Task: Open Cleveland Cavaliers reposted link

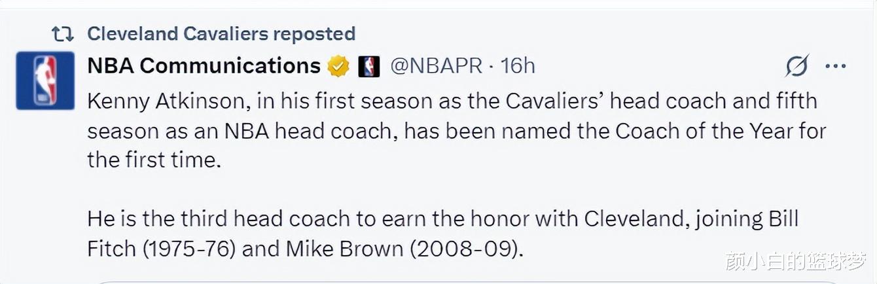Action: (x=221, y=33)
